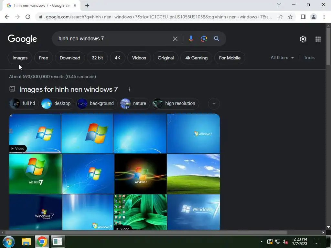The height and width of the screenshot is (248, 331).
Task: Expand the tab search chevron
Action: [x=279, y=5]
